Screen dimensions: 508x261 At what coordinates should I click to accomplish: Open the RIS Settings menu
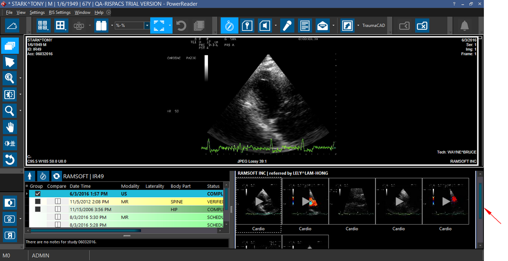60,12
